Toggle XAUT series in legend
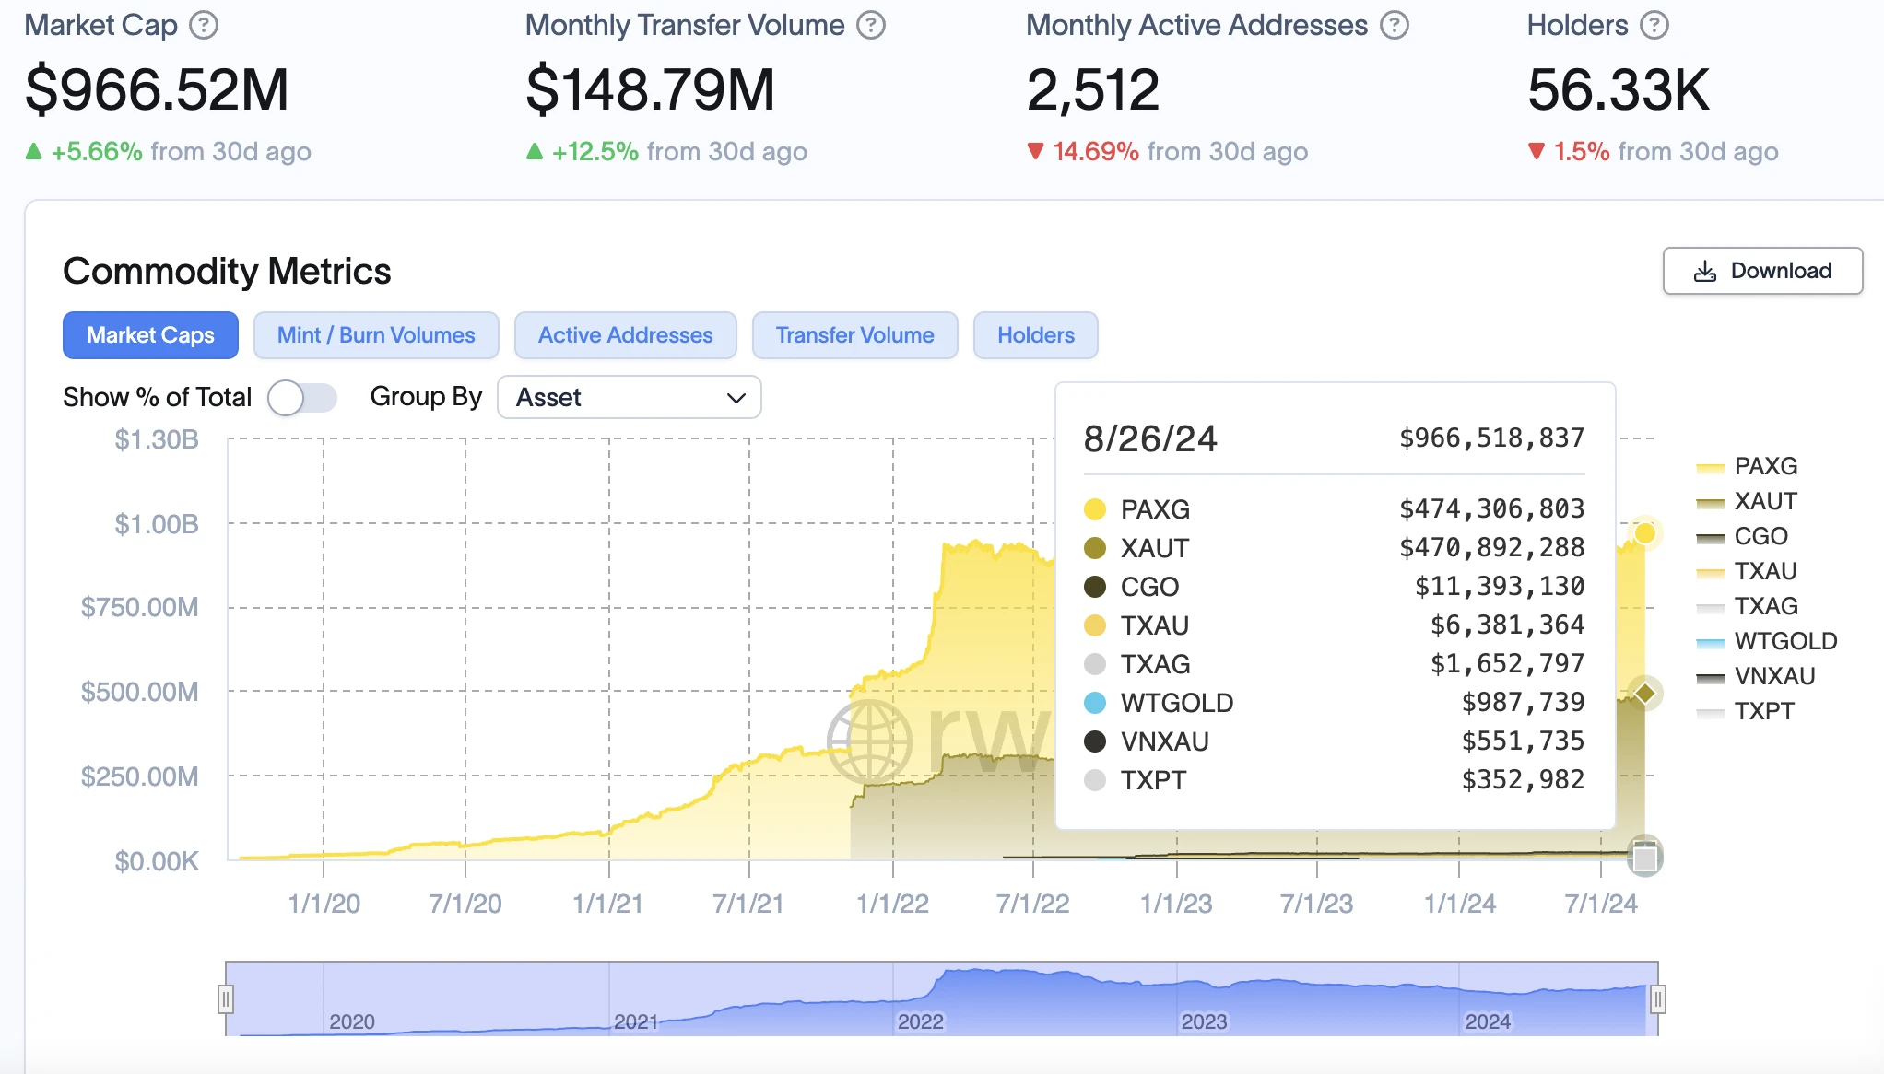The height and width of the screenshot is (1074, 1884). pos(1764,501)
